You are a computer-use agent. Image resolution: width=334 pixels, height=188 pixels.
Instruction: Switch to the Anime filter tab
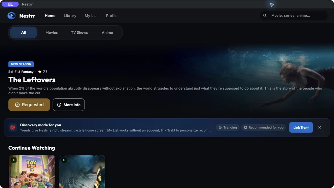tap(107, 33)
